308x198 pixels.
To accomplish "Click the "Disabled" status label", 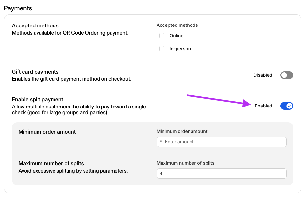I will (x=263, y=75).
